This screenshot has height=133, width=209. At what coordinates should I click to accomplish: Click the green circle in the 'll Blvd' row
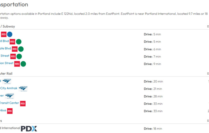click(19, 42)
